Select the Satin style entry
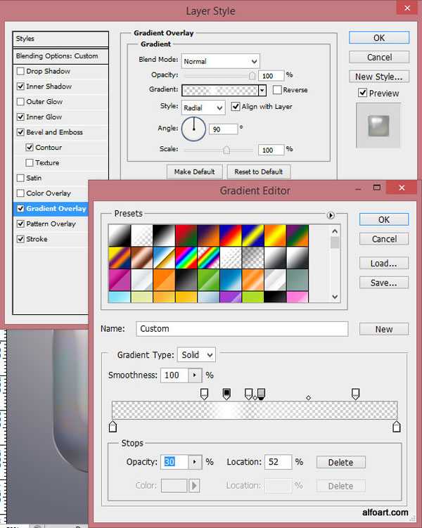The width and height of the screenshot is (422, 528). 34,178
